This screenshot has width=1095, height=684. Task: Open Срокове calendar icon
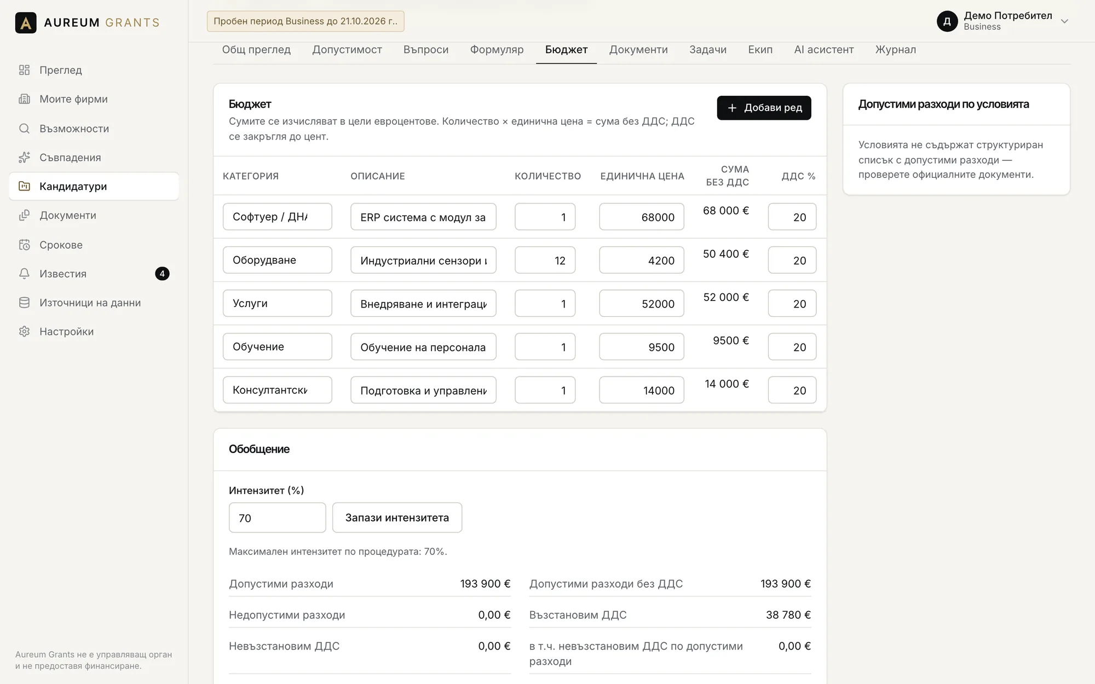pyautogui.click(x=24, y=245)
